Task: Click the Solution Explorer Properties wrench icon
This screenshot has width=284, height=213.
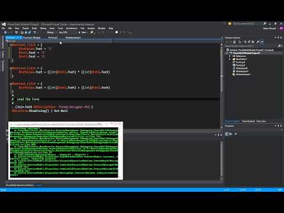Action: click(257, 41)
